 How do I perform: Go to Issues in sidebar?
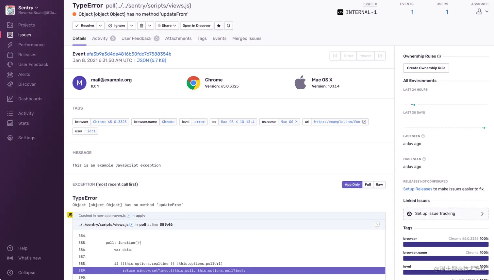(x=25, y=35)
